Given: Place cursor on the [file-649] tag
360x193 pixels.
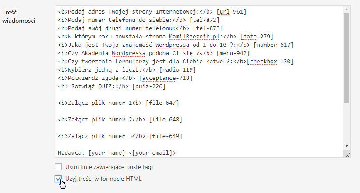Looking at the screenshot, I should pos(166,136).
